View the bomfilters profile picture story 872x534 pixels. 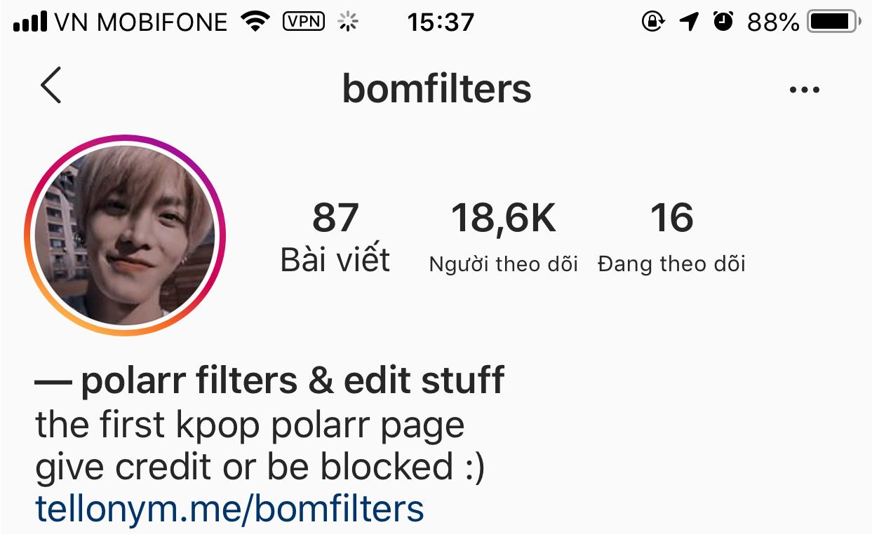tap(125, 235)
